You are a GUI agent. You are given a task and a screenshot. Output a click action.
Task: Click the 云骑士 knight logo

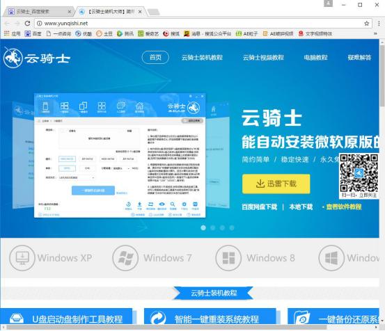pos(37,58)
